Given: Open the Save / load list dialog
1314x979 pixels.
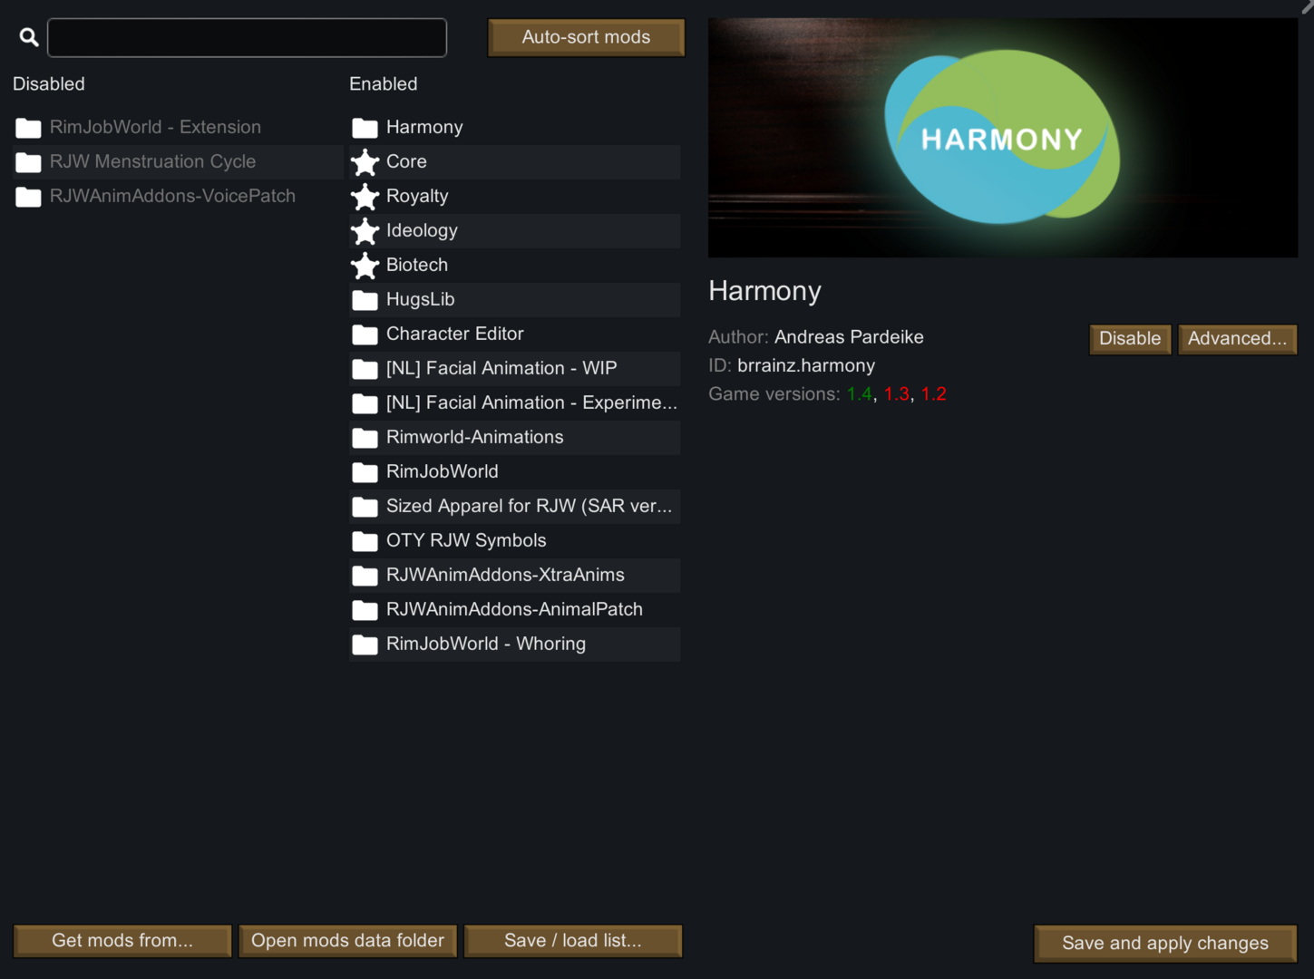Looking at the screenshot, I should click(572, 940).
